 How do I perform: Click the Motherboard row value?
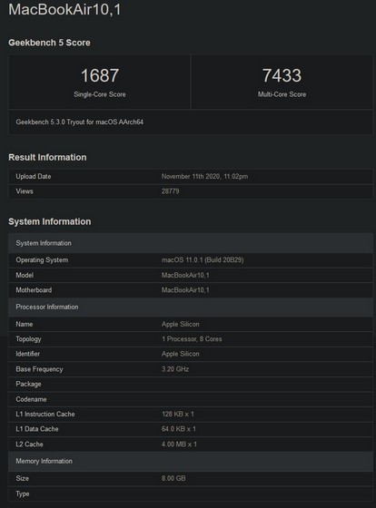185,290
